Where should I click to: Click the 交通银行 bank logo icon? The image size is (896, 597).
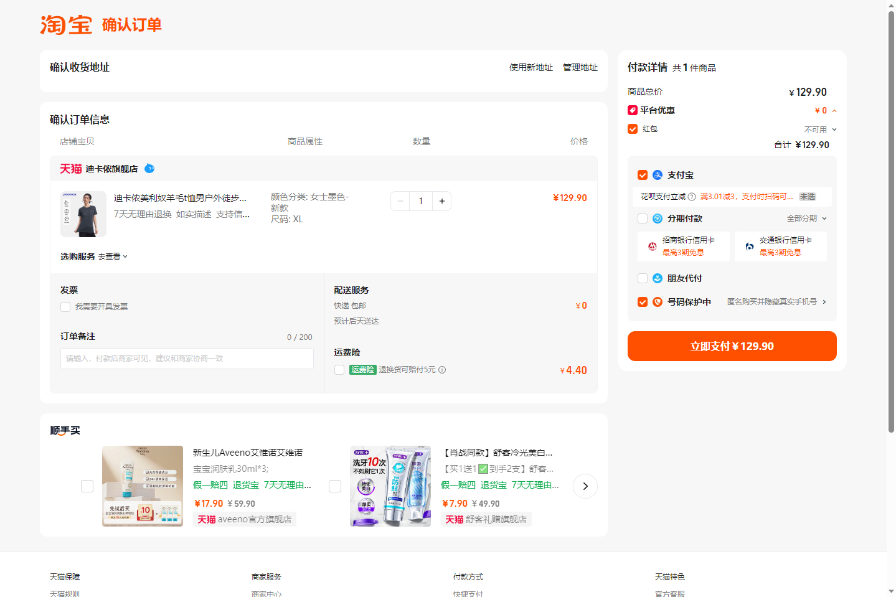coord(750,247)
